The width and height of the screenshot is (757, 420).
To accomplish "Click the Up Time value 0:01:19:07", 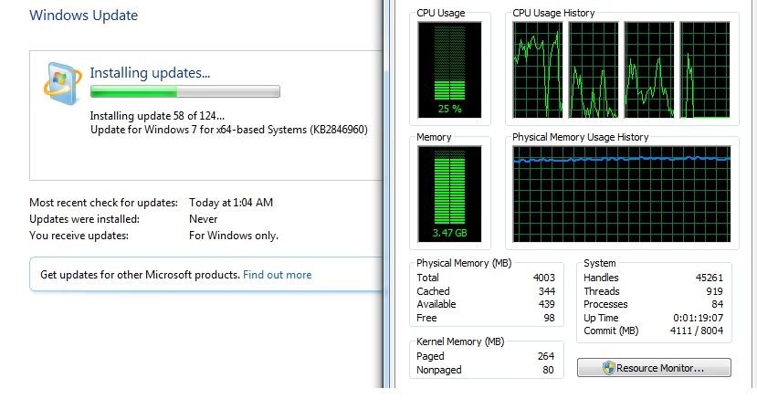I will tap(698, 318).
